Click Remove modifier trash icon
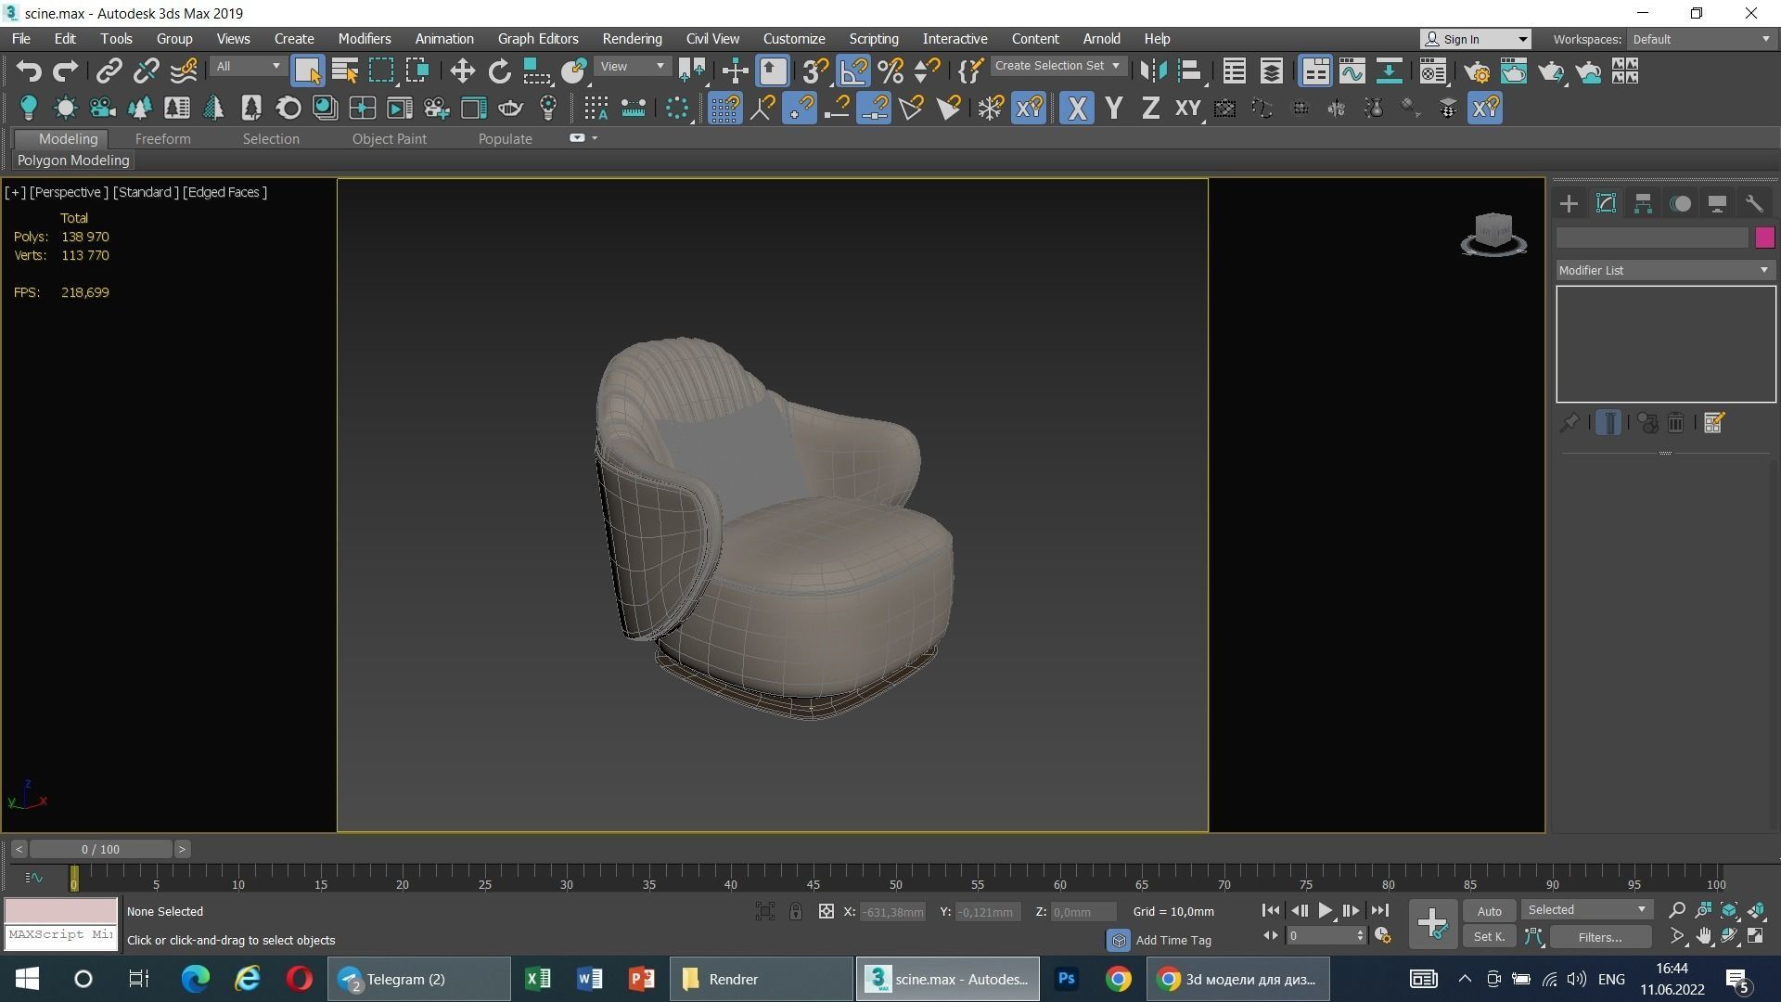1781x1002 pixels. point(1675,423)
